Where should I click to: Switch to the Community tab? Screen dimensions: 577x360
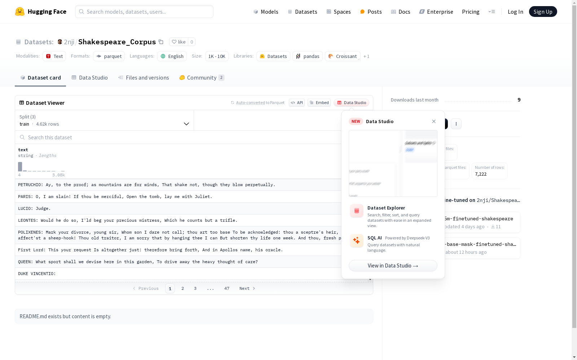click(202, 77)
